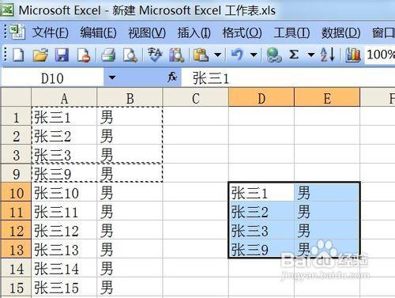Expand the Paste options arrow
The height and width of the screenshot is (298, 395).
point(217,55)
